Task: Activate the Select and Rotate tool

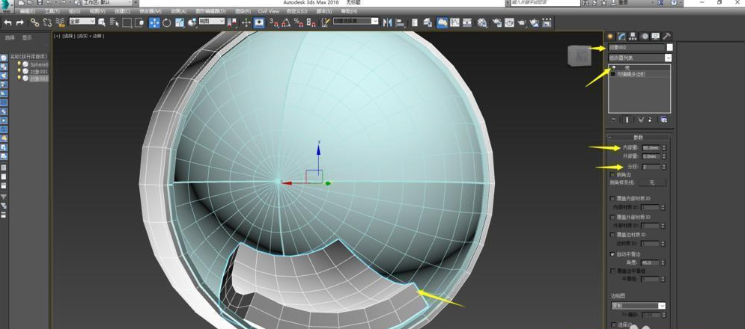Action: (166, 22)
